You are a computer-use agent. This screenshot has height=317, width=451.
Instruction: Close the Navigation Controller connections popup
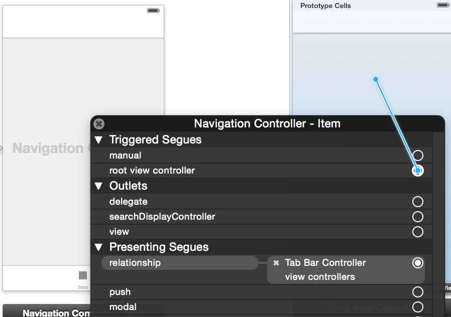[x=99, y=123]
